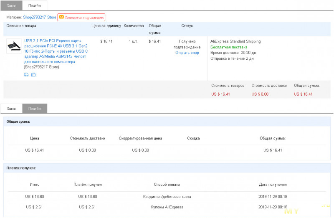Click the envelope icon beside contact seller
Image resolution: width=334 pixels, height=218 pixels.
(61, 17)
